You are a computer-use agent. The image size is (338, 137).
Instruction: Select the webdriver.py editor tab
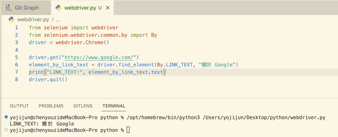(83, 8)
